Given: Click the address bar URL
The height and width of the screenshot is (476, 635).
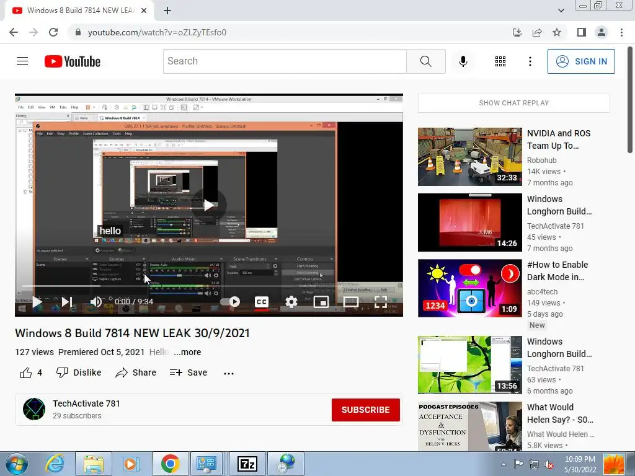Looking at the screenshot, I should point(157,32).
